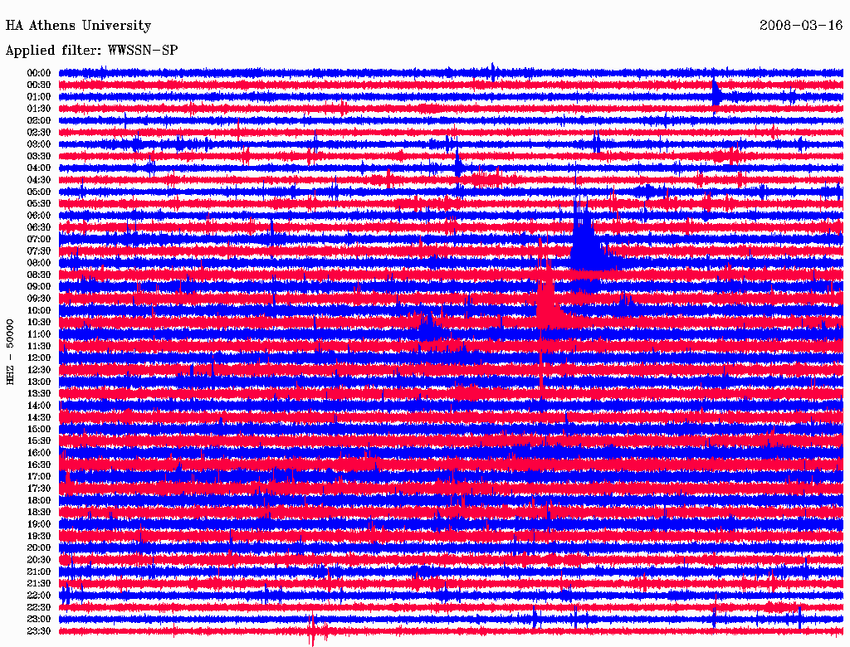The width and height of the screenshot is (850, 647).
Task: Select the 21:00 time label
Action: (x=39, y=572)
